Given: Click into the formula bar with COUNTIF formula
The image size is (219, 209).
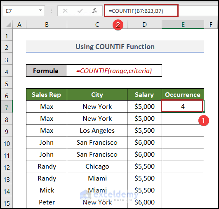Looking at the screenshot, I should [x=141, y=11].
